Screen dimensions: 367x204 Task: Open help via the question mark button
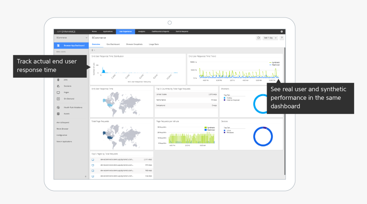point(282,38)
